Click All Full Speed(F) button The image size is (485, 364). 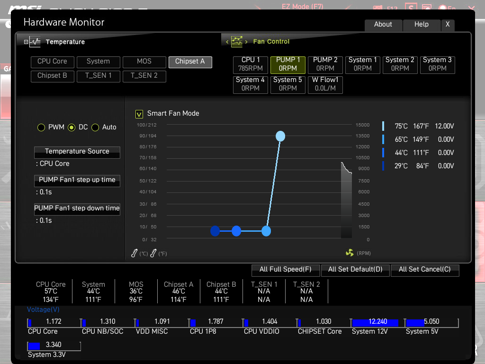click(286, 270)
